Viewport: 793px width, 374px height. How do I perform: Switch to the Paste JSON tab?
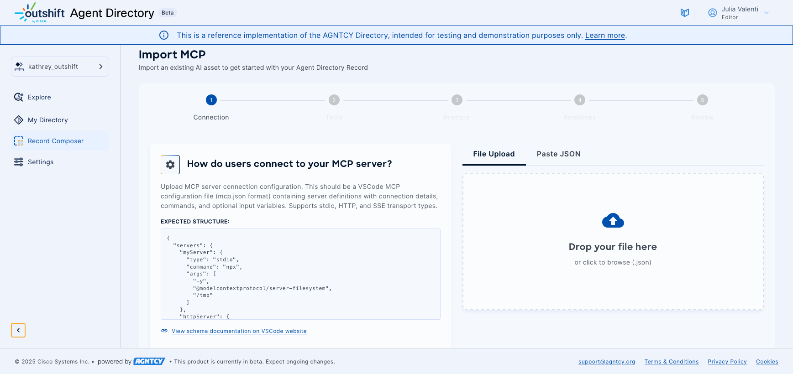click(558, 154)
